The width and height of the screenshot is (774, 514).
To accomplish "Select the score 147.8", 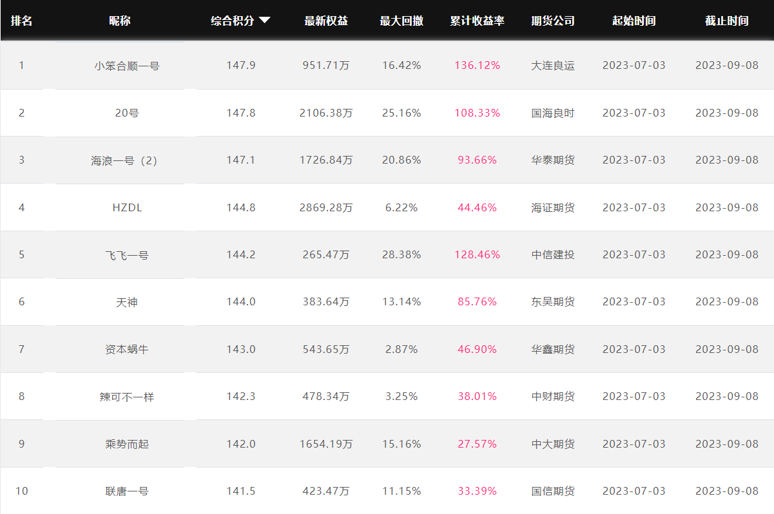I will click(241, 113).
